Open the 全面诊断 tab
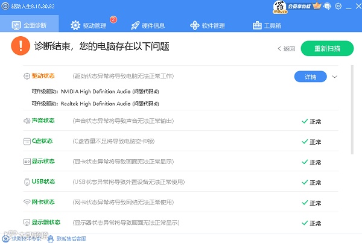 [x=30, y=24]
